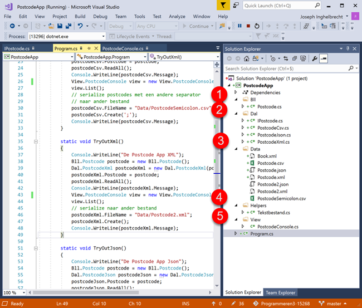This screenshot has height=308, width=362.
Task: Click Programmeren3-15268 repository in status bar
Action: coord(281,304)
